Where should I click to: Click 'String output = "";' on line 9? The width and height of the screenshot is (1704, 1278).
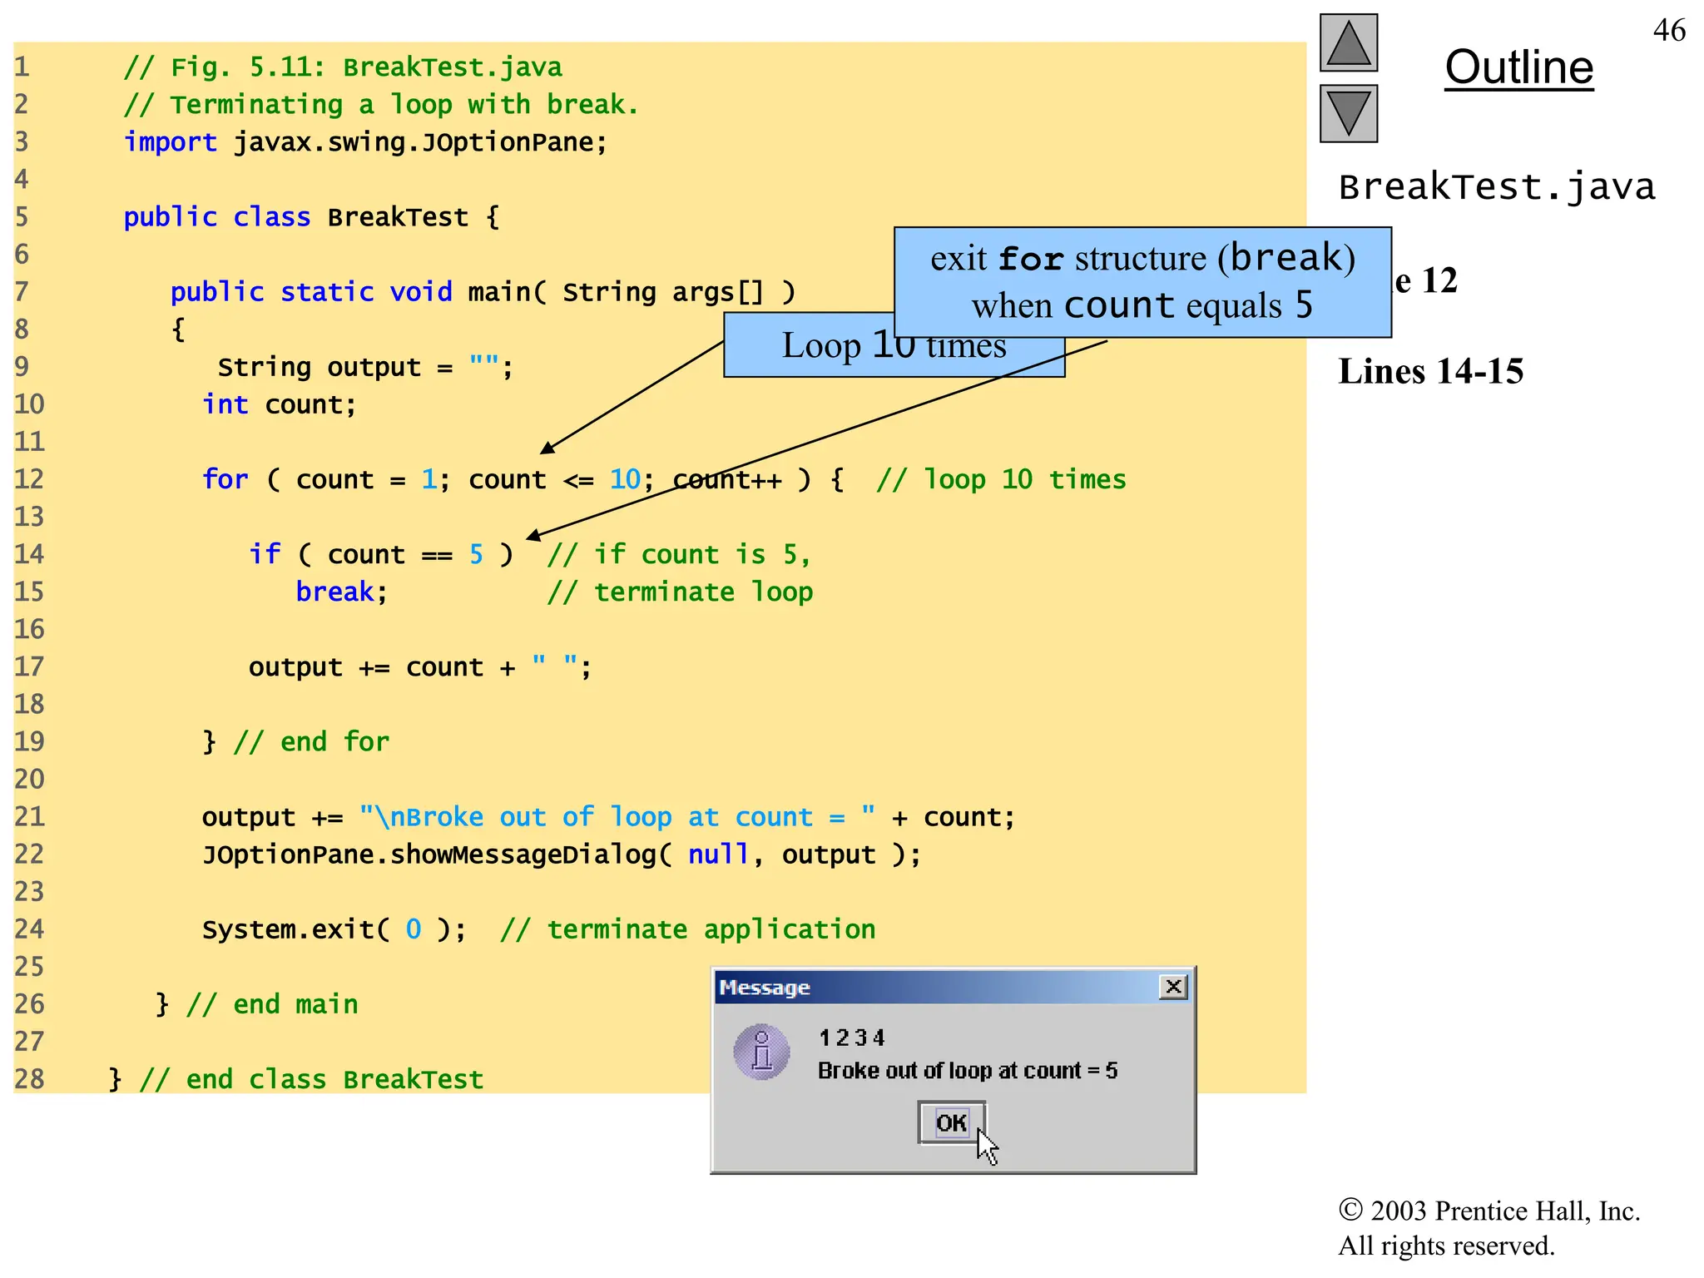pyautogui.click(x=366, y=367)
